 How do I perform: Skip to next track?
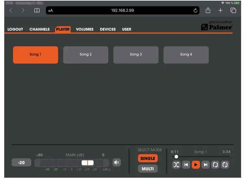[205, 165]
